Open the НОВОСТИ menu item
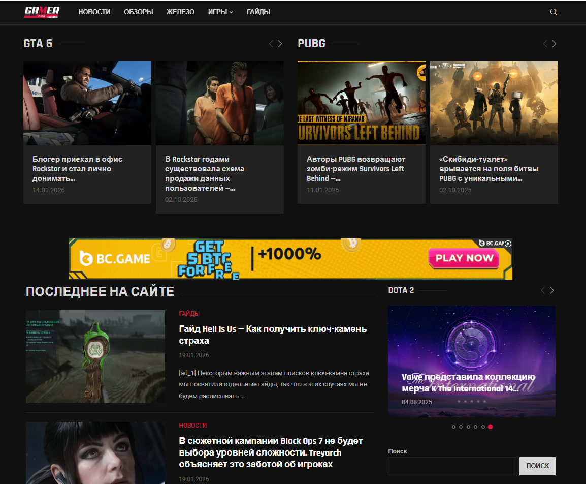The width and height of the screenshot is (586, 484). 94,12
